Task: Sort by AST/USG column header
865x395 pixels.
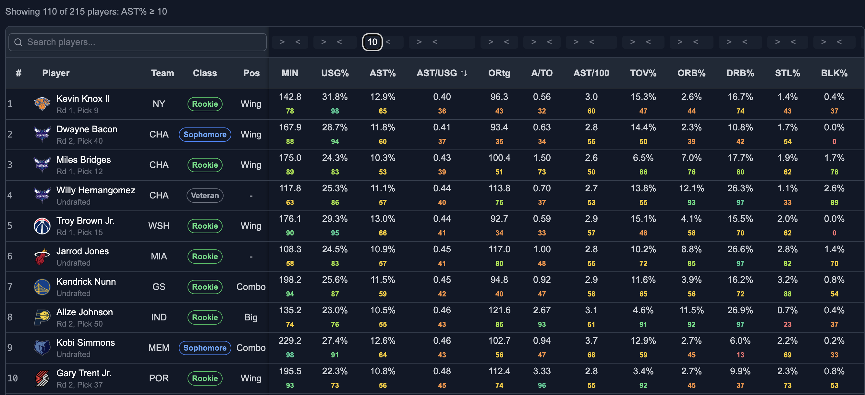Action: point(442,73)
